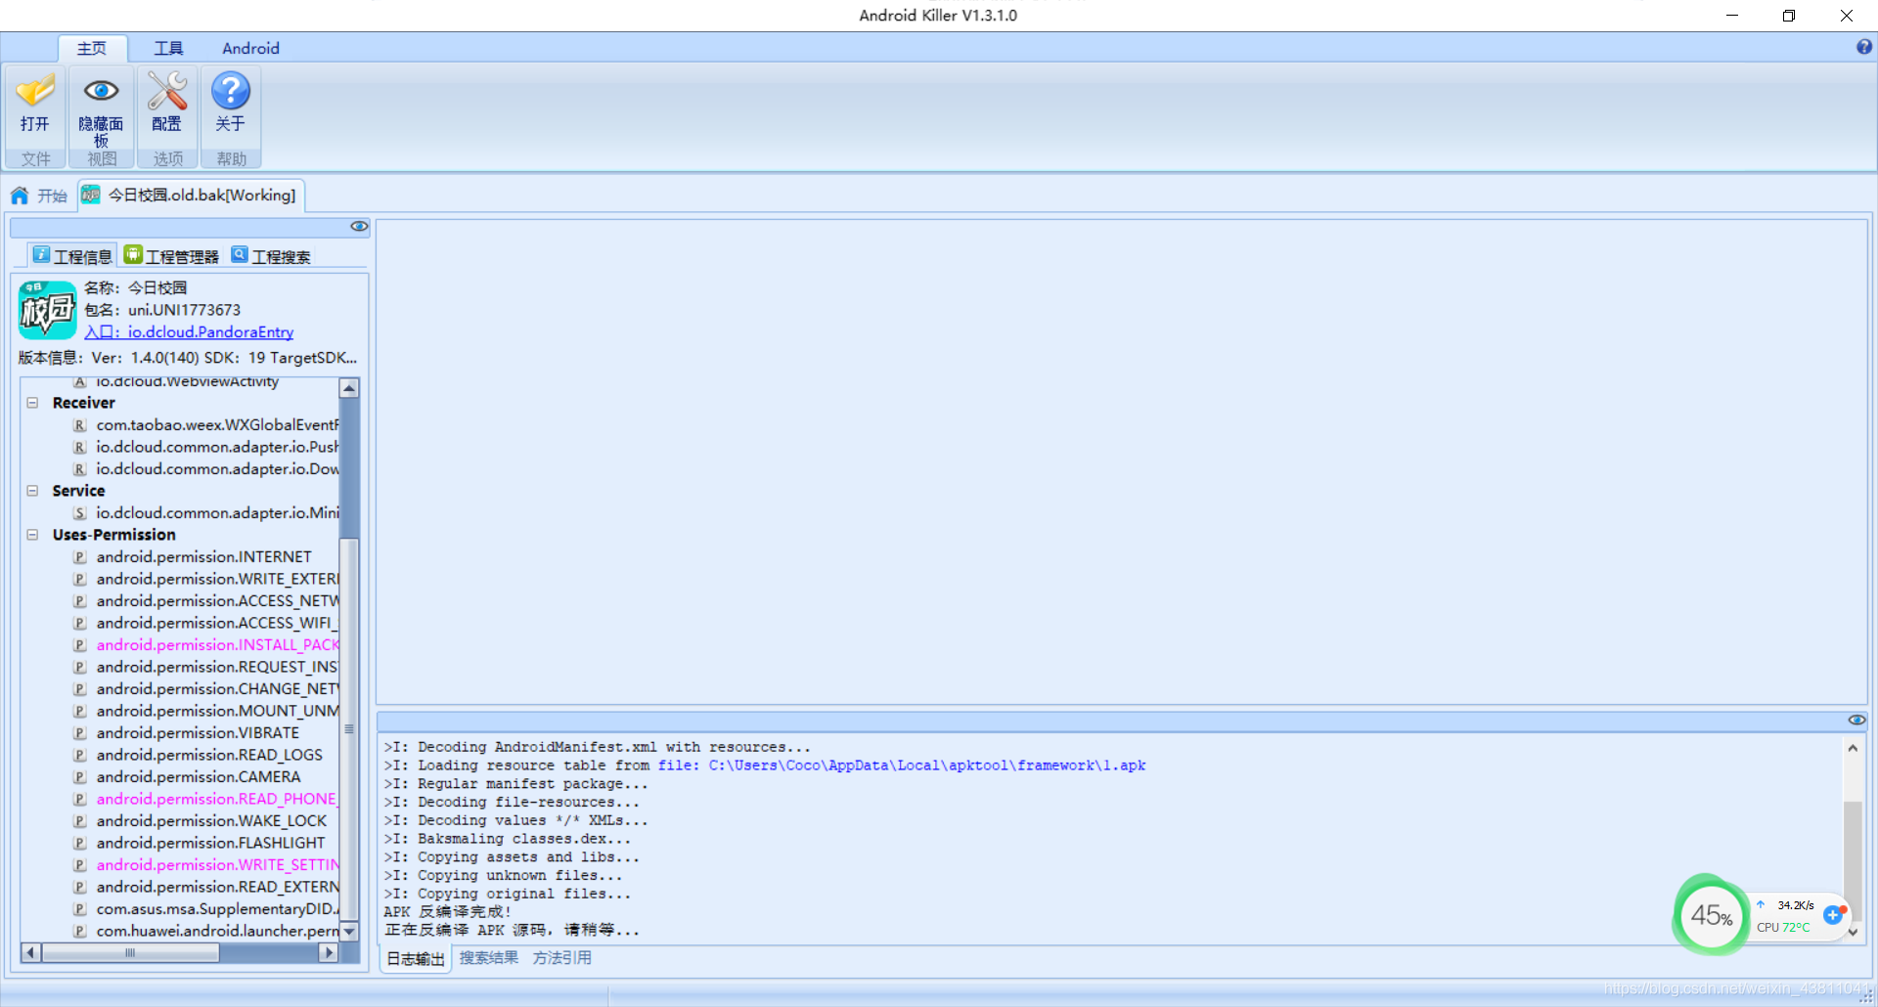Toggle log output panel eye icon

click(x=1856, y=720)
